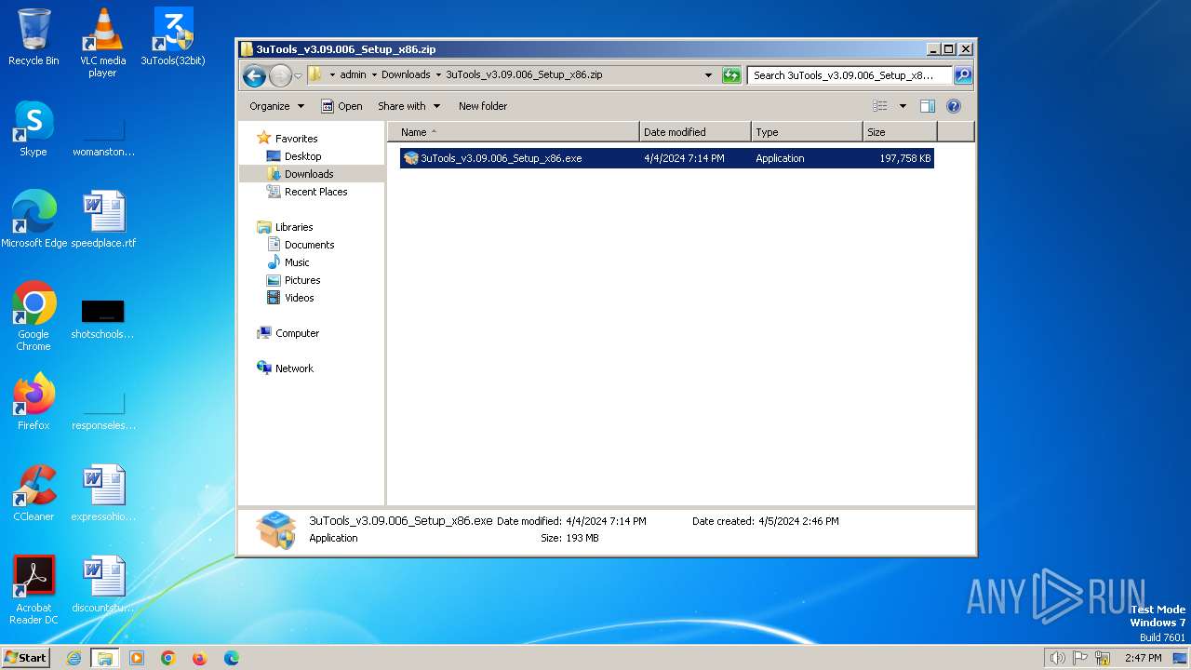Image resolution: width=1191 pixels, height=670 pixels.
Task: Open Skype desktop shortcut
Action: click(33, 128)
